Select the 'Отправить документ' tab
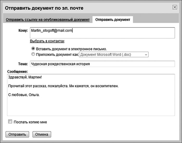The width and height of the screenshot is (182, 143). (112, 20)
